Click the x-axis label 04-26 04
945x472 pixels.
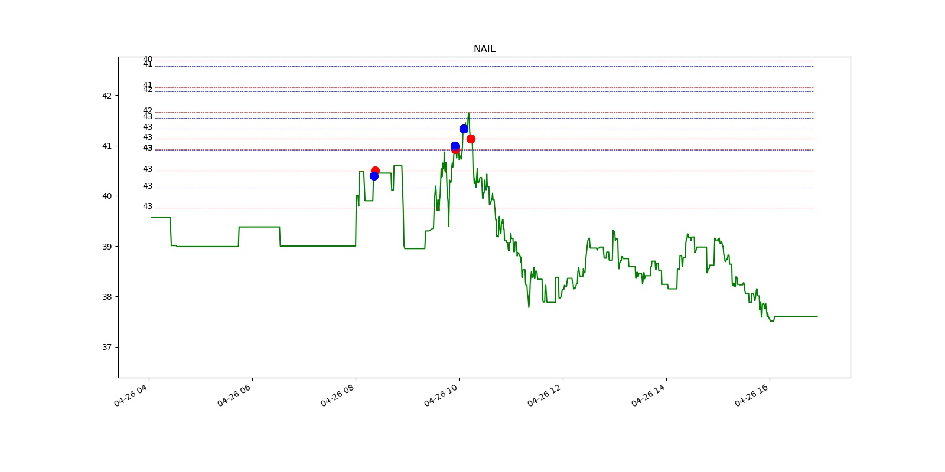click(x=131, y=395)
